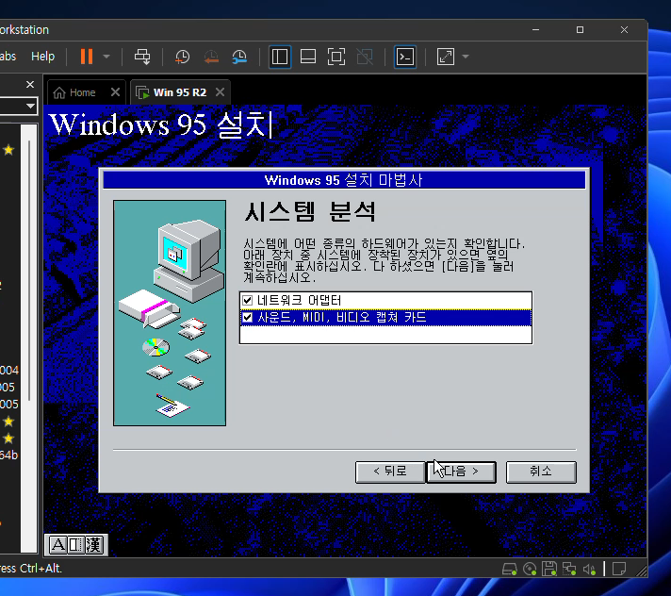This screenshot has height=596, width=671.
Task: Toggle the half/full-width IME button
Action: (76, 545)
